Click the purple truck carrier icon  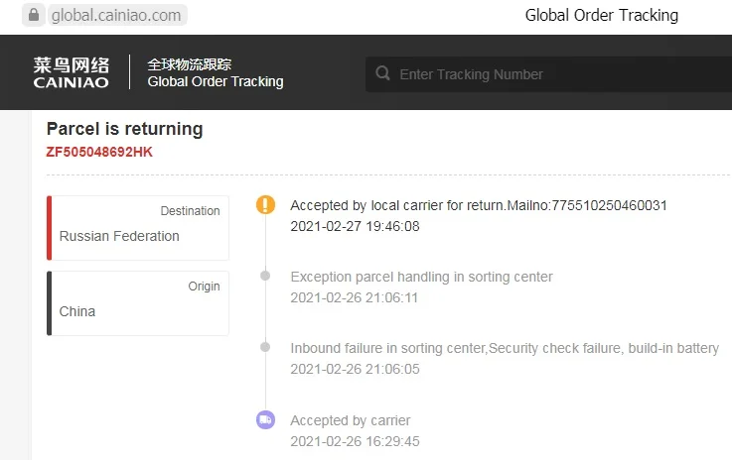265,420
